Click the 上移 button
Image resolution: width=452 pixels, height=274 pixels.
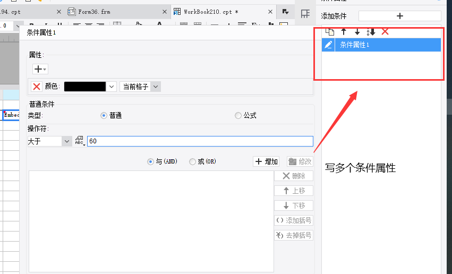click(294, 191)
